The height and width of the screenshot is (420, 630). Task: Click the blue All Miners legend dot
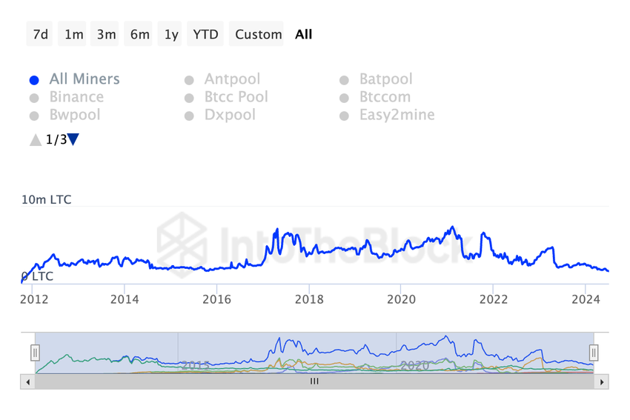34,80
